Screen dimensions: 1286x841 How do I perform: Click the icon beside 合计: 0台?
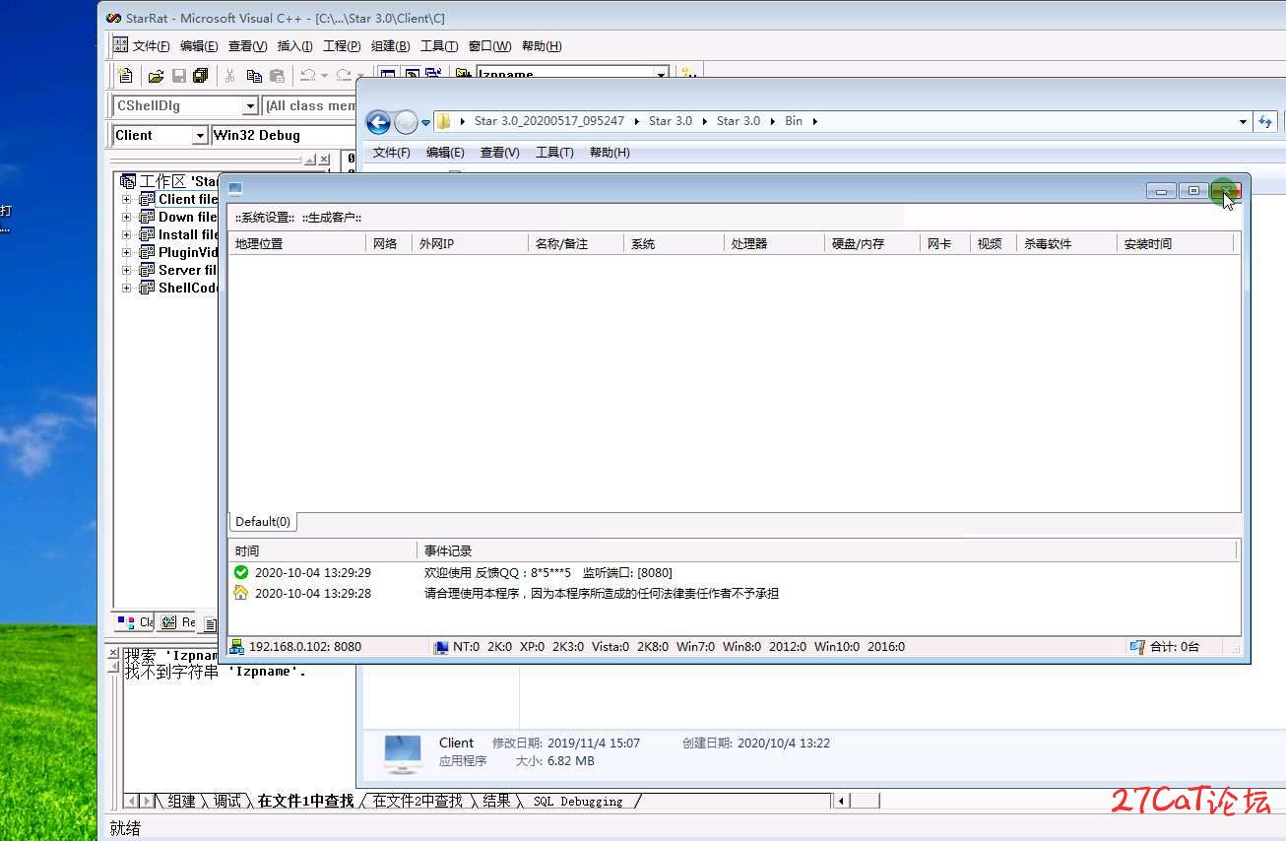tap(1137, 647)
